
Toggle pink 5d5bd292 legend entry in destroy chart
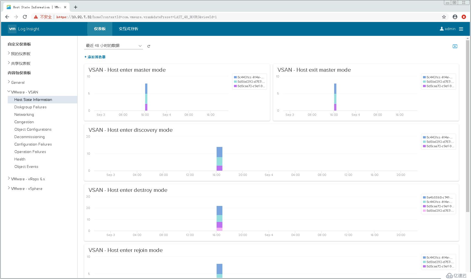[x=438, y=211]
